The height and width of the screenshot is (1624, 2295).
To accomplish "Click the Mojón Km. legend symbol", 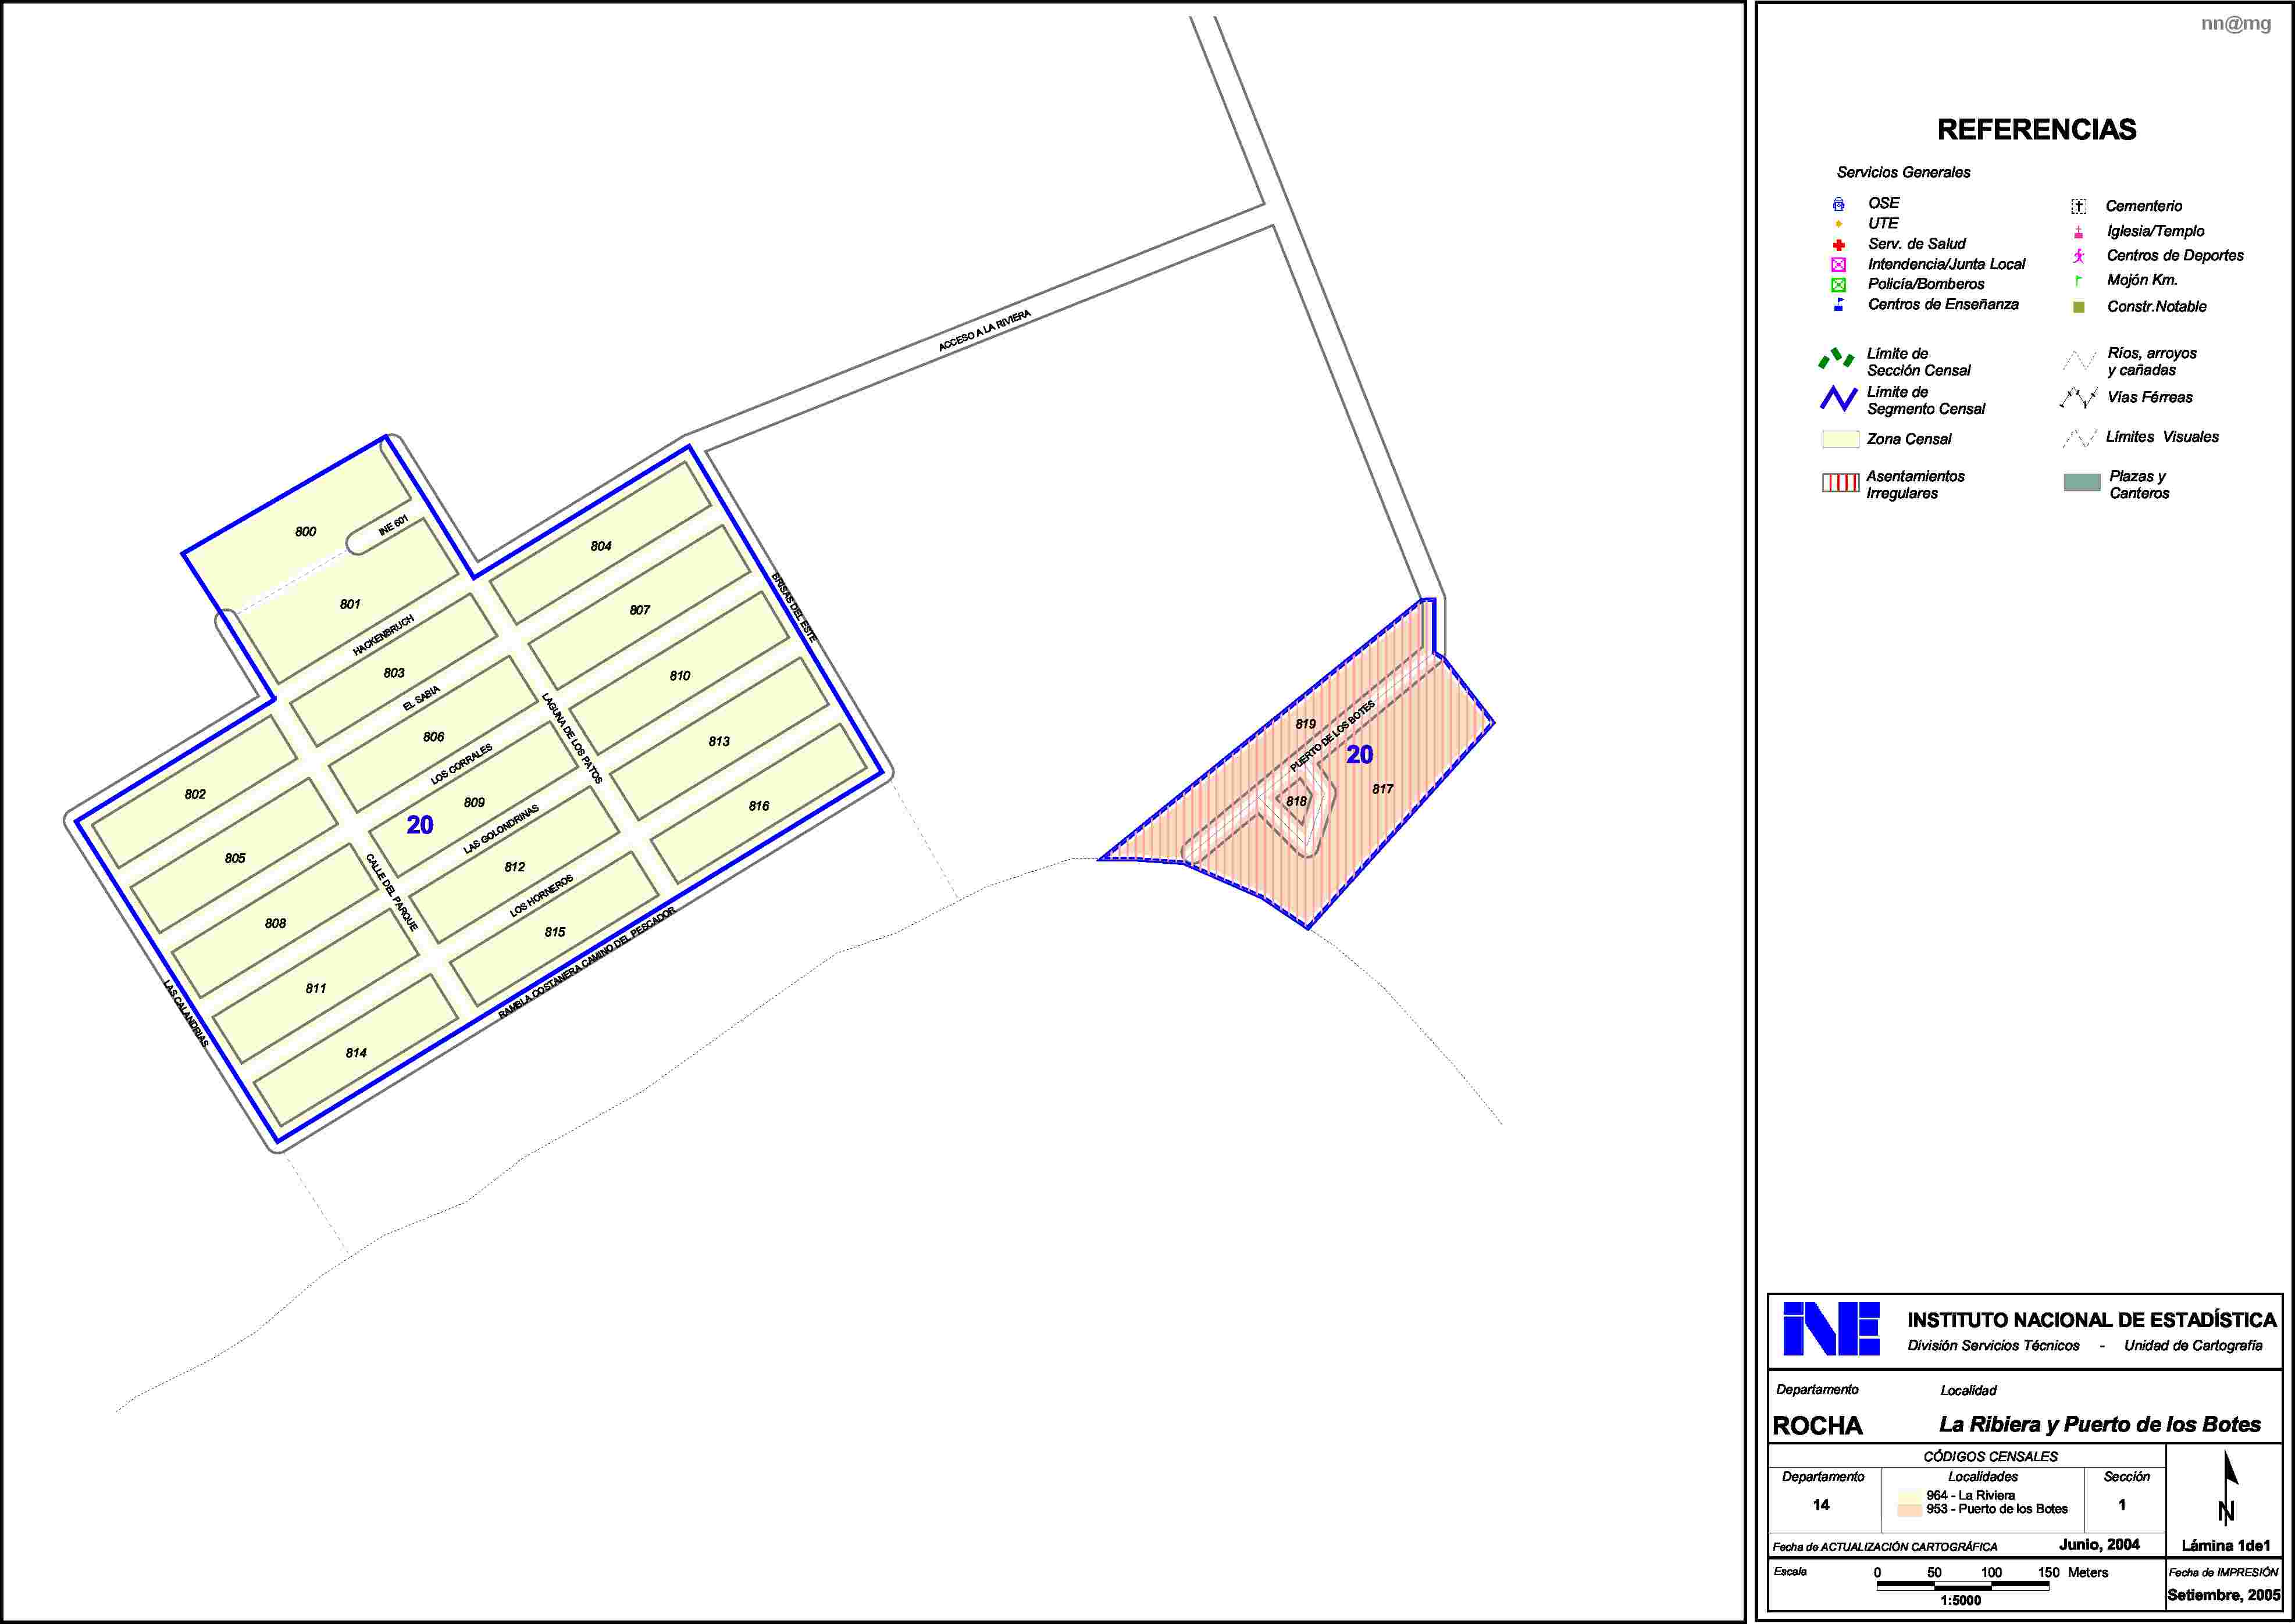I will tap(2078, 281).
